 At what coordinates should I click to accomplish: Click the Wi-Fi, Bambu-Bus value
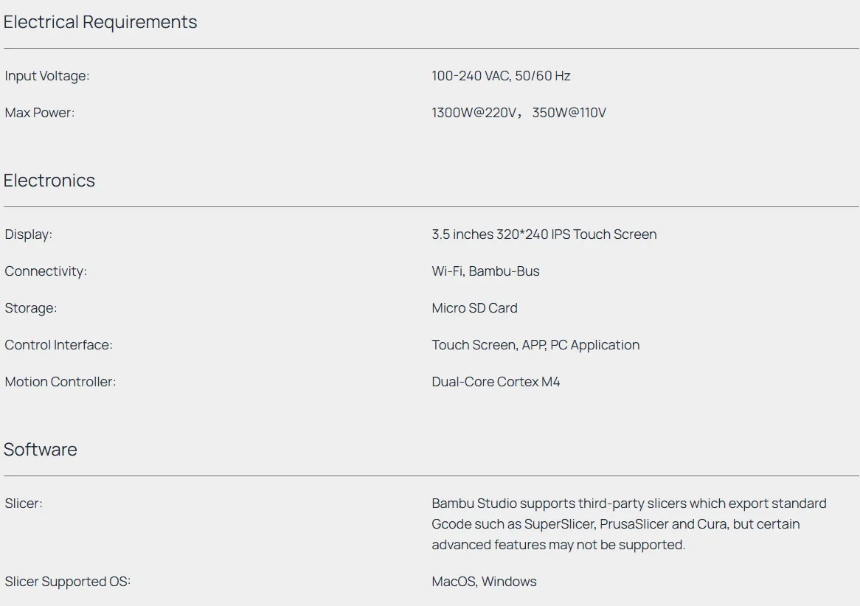pos(485,271)
